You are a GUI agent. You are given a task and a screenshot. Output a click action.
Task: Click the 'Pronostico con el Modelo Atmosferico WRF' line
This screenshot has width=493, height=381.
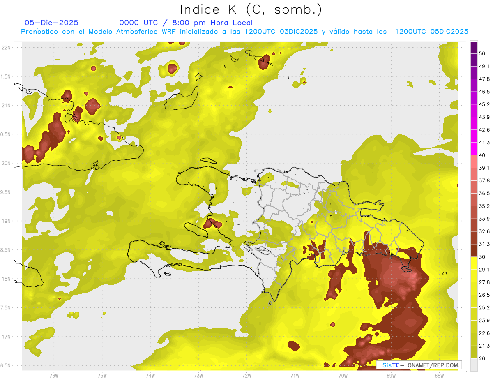coord(244,32)
